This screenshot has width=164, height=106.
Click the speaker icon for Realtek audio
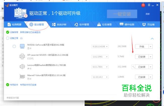[22, 66]
